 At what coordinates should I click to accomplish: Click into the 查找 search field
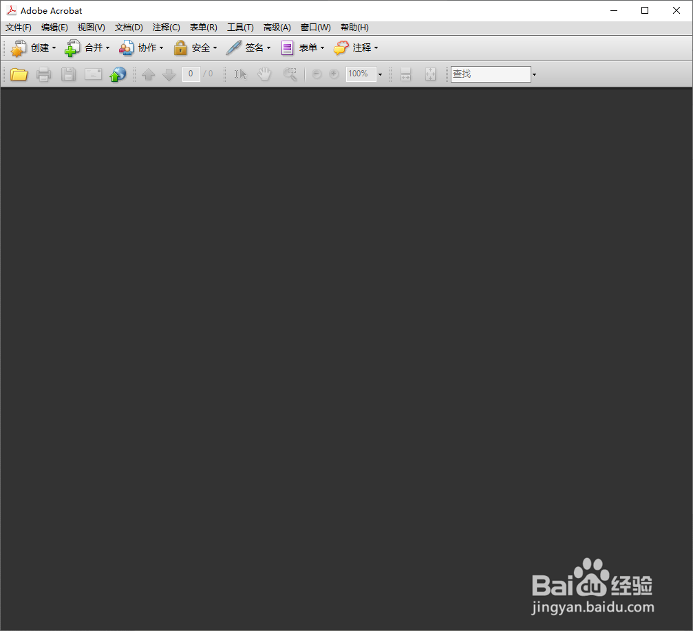coord(491,74)
